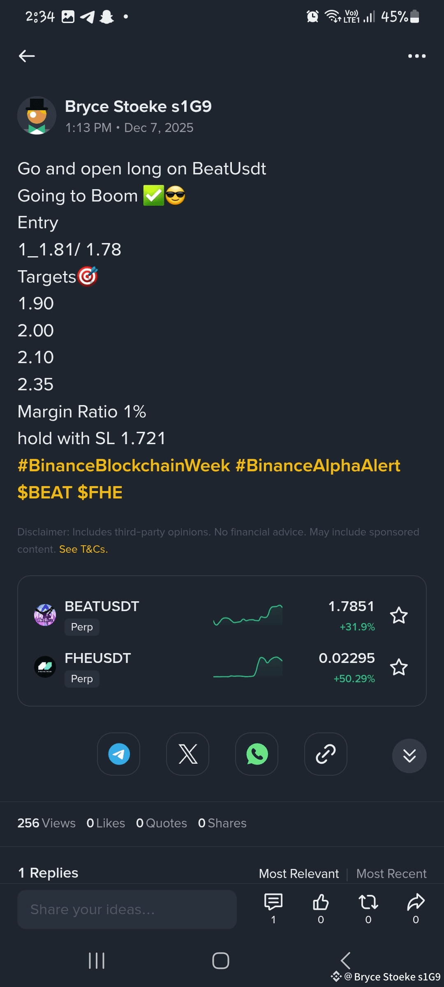444x987 pixels.
Task: Switch replies to Most Relevant
Action: (299, 873)
